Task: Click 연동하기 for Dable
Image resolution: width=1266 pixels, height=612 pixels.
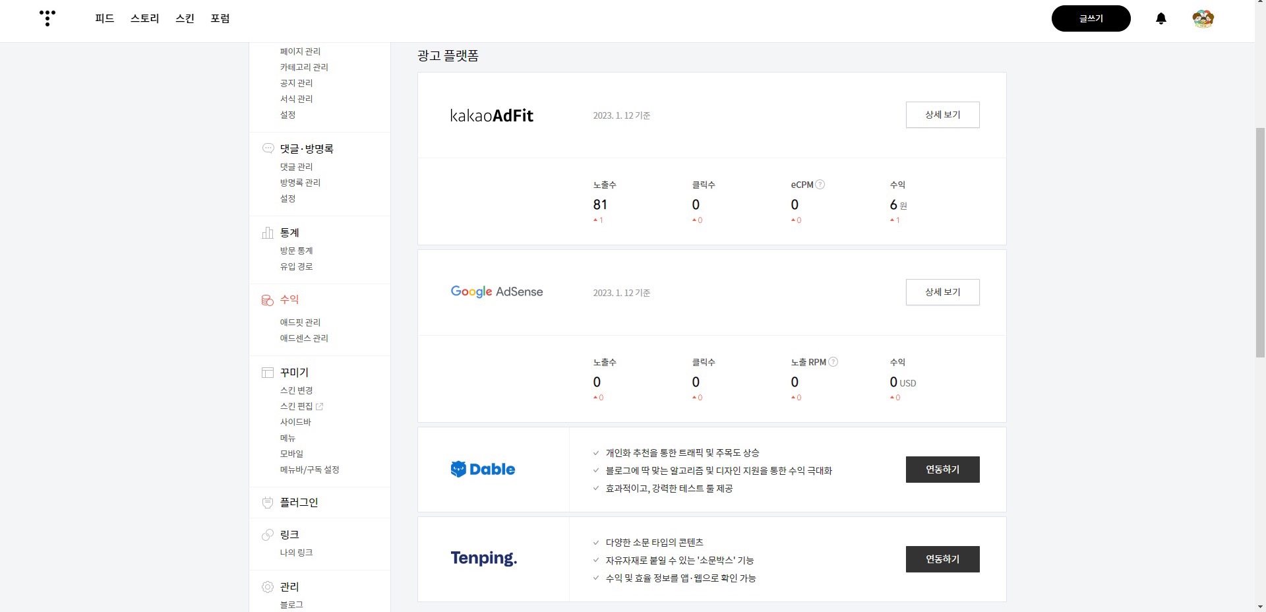Action: click(943, 470)
